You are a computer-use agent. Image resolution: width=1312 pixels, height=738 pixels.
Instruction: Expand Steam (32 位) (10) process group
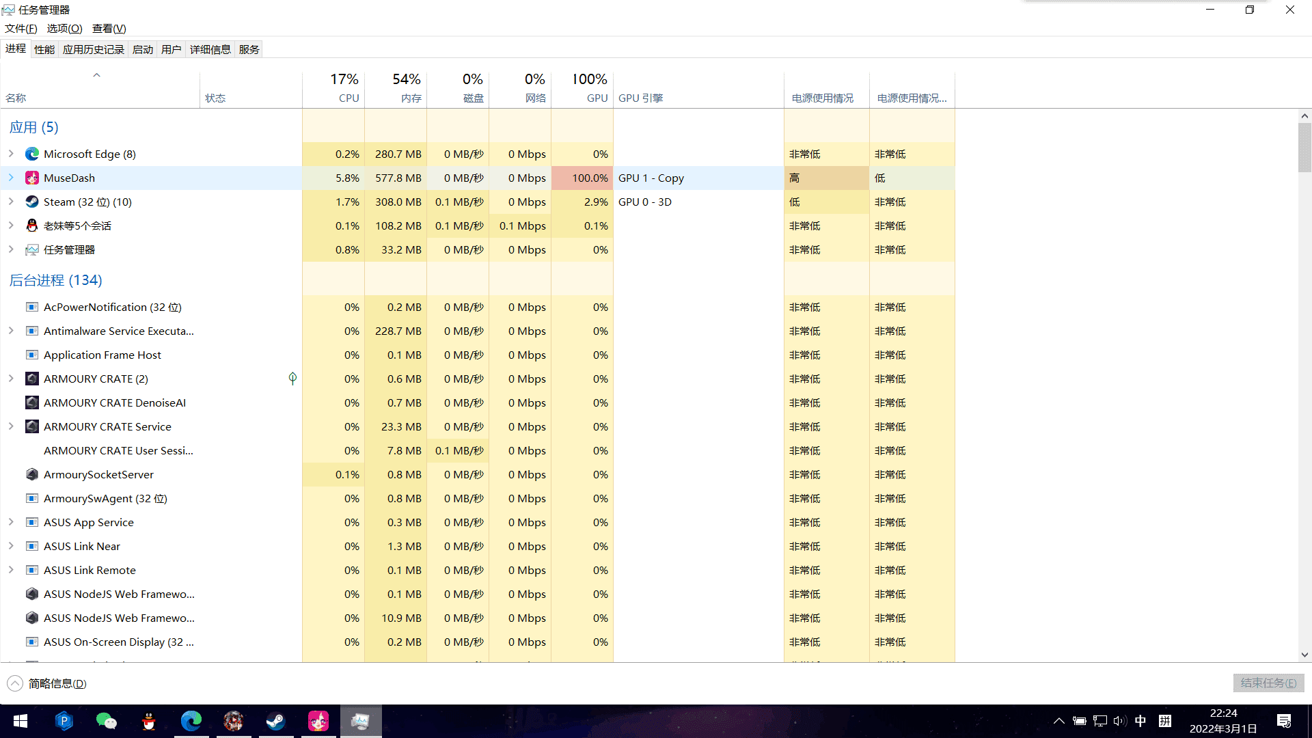[11, 202]
